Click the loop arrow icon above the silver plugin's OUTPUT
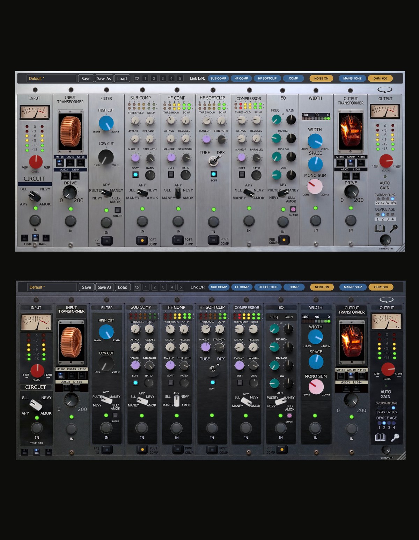Image resolution: width=419 pixels, height=540 pixels. pos(385,90)
